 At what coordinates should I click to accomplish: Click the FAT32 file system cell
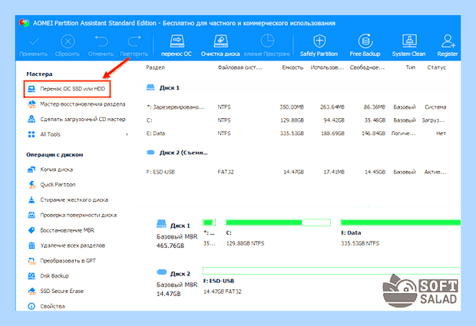(226, 172)
